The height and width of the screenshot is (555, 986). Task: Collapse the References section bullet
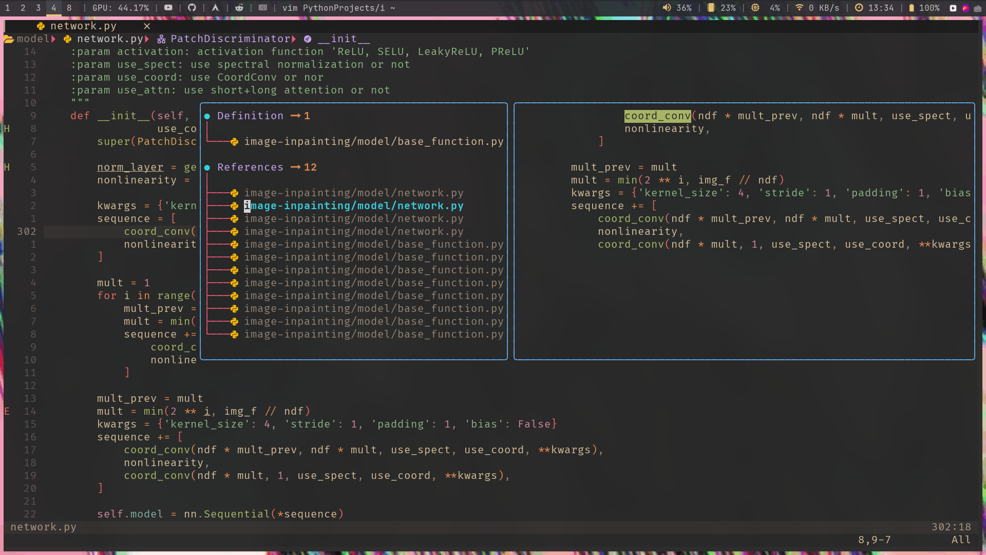click(x=207, y=168)
